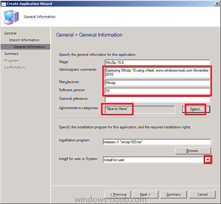Viewport: 221px width, 204px height.
Task: Click the Software version field
Action: pyautogui.click(x=157, y=91)
